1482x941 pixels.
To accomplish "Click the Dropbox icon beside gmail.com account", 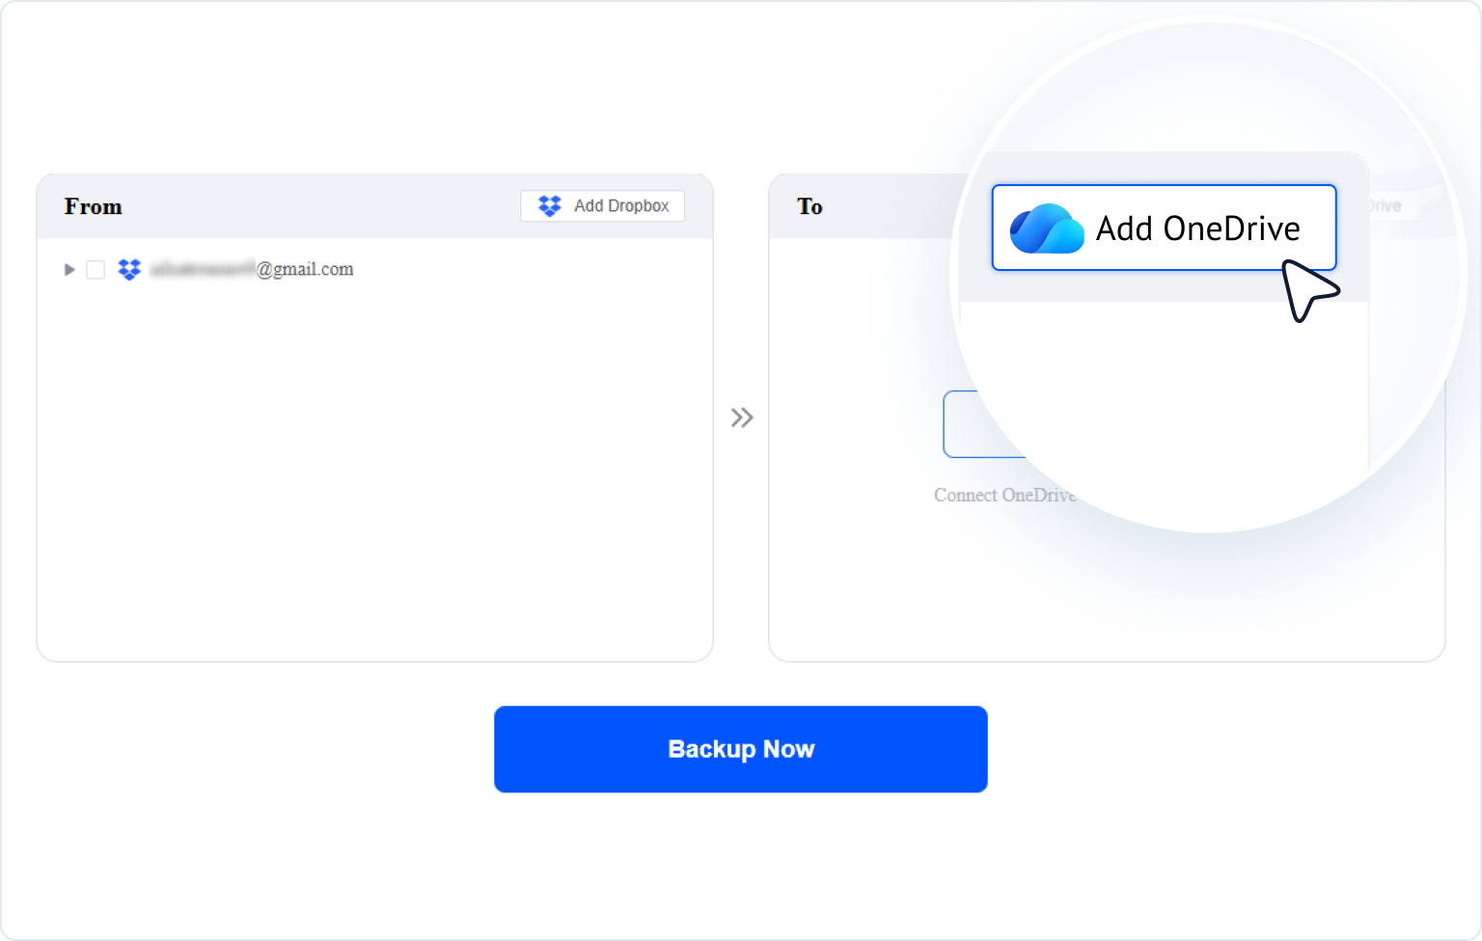I will pos(129,270).
